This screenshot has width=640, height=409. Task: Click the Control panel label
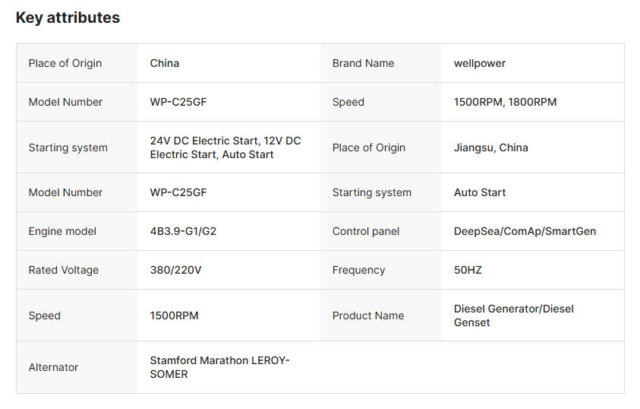point(366,231)
